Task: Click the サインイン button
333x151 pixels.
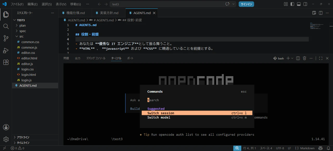Action: click(246, 4)
